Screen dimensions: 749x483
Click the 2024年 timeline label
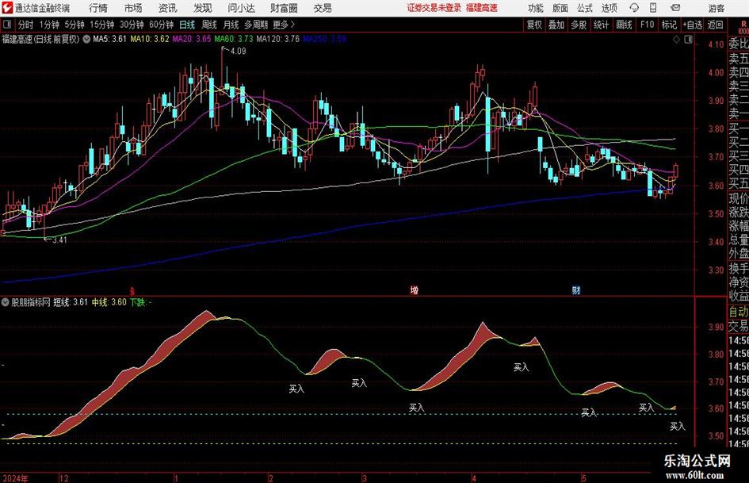pyautogui.click(x=15, y=477)
